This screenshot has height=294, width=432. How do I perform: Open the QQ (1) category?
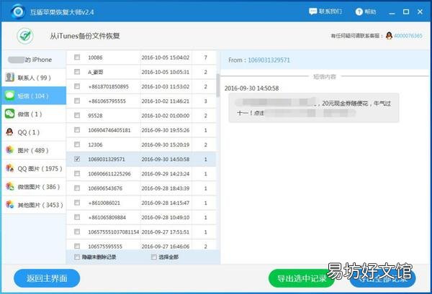coord(34,132)
